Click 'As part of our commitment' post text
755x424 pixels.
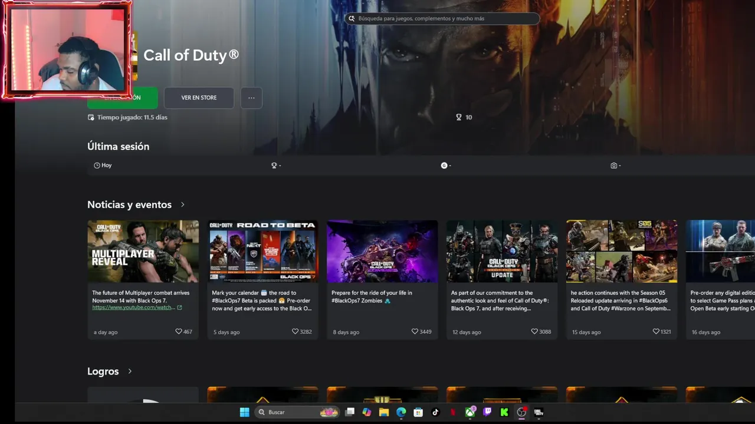tap(500, 300)
